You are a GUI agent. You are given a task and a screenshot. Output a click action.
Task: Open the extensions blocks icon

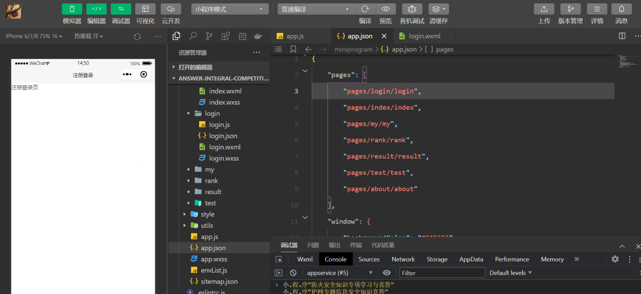coord(225,36)
